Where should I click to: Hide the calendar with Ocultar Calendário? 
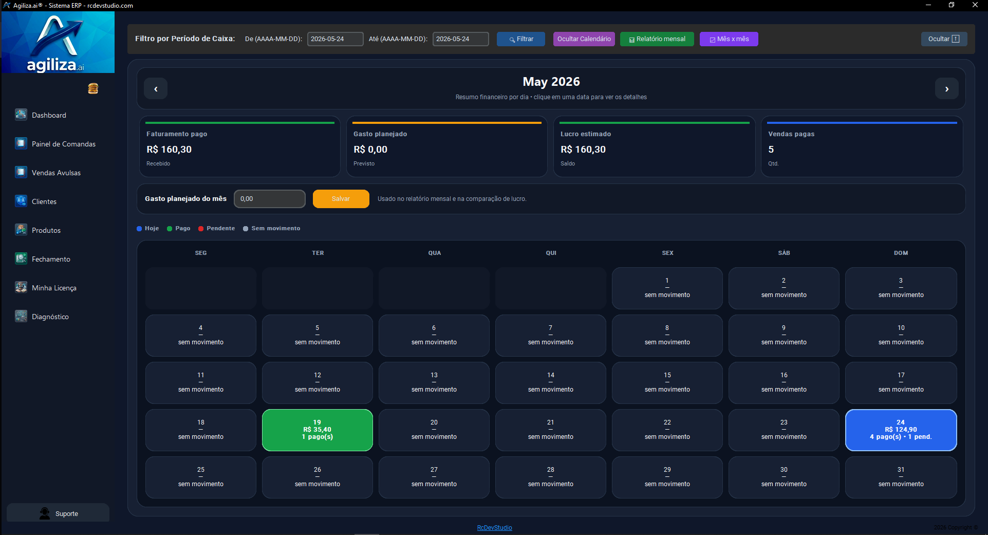point(584,39)
